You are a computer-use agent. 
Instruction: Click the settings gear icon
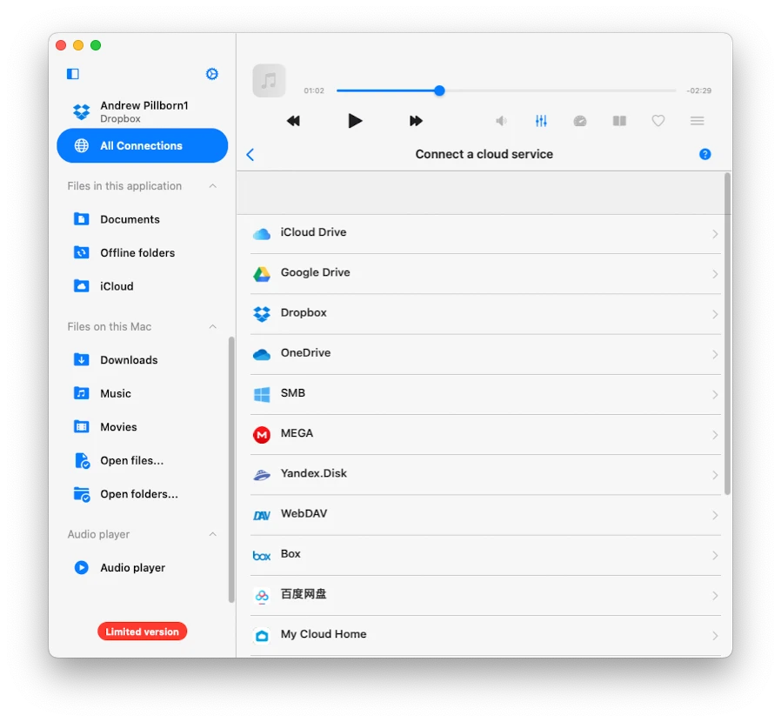[x=212, y=74]
